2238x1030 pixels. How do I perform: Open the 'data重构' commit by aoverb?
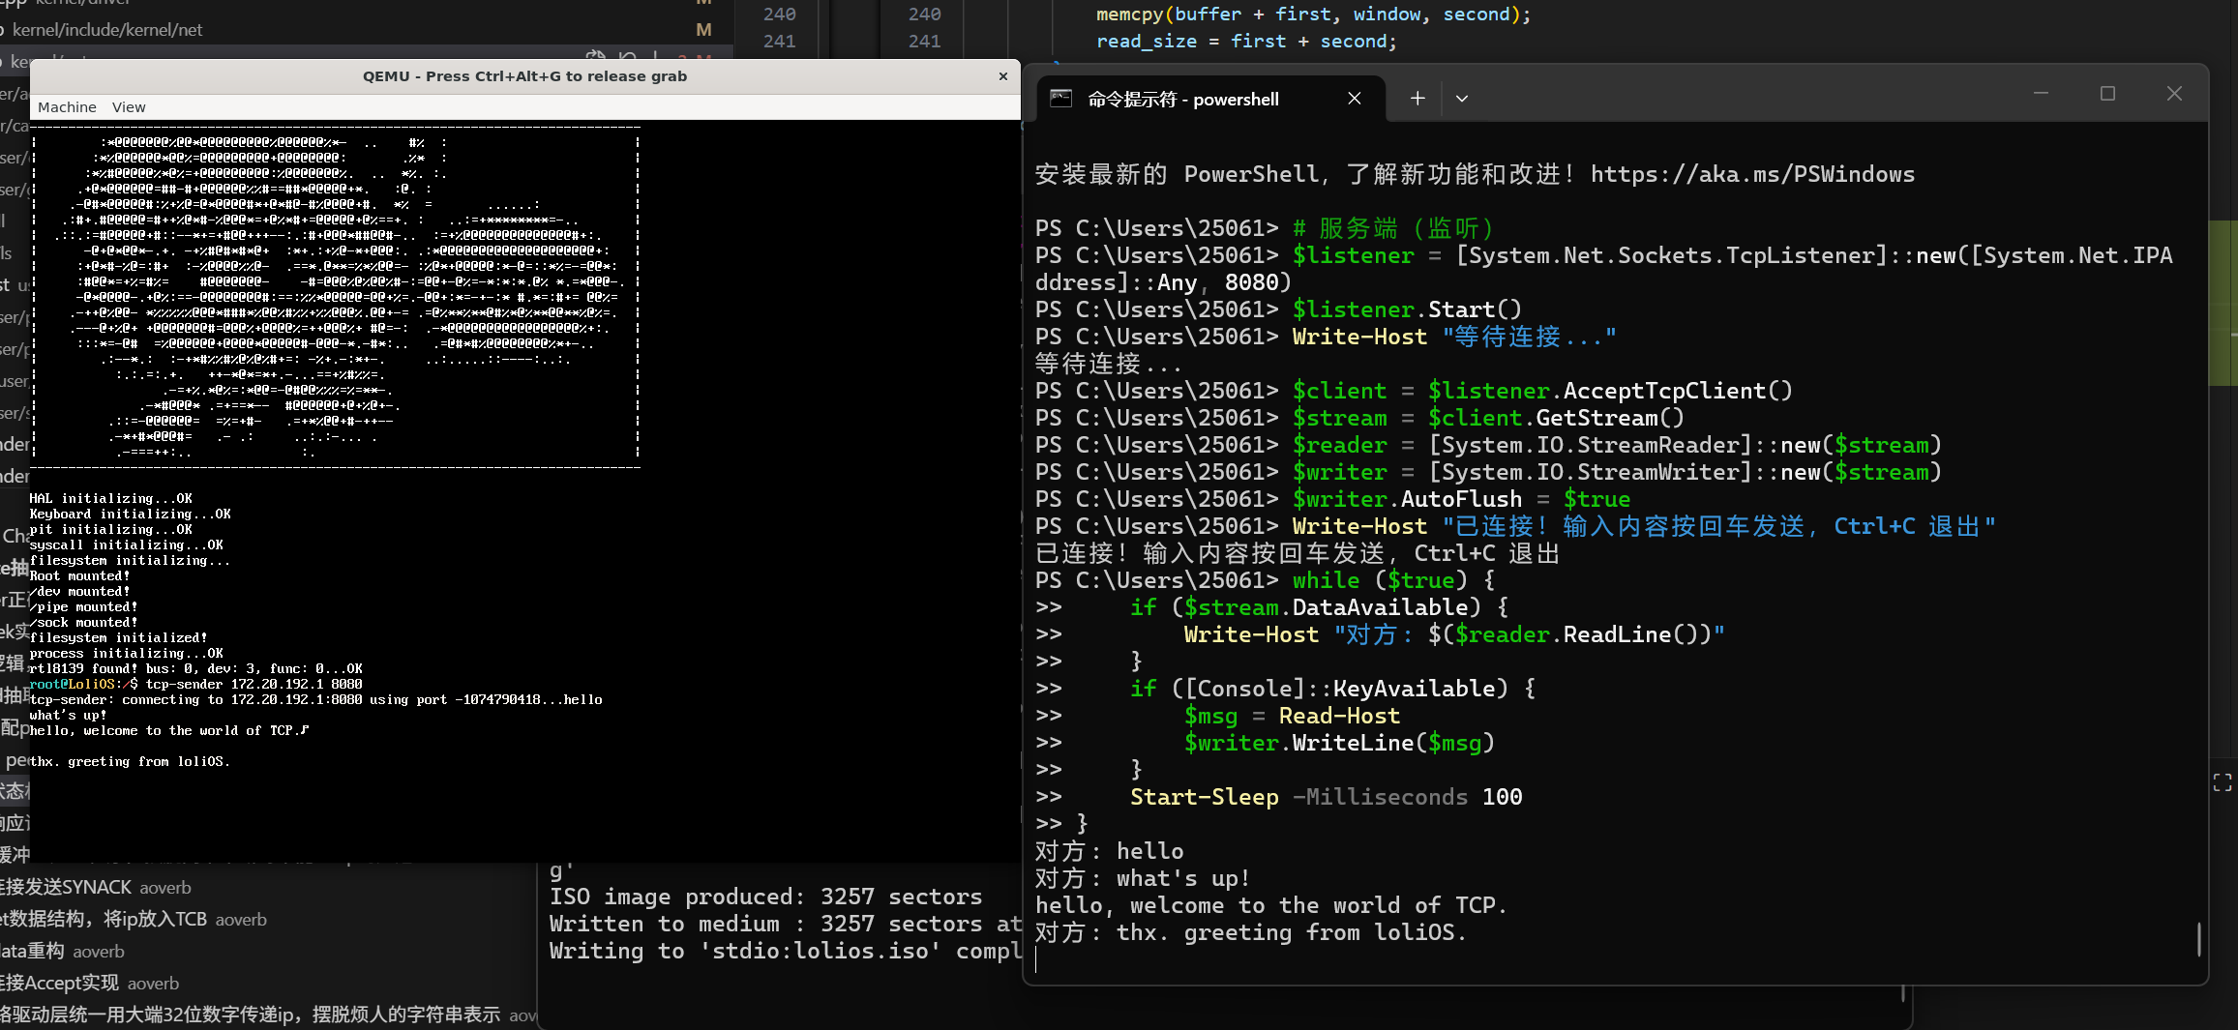tap(34, 951)
